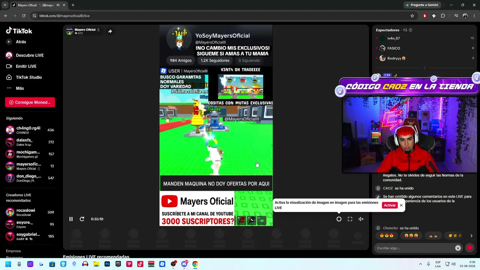Close the picture-in-picture prompt

[x=401, y=205]
